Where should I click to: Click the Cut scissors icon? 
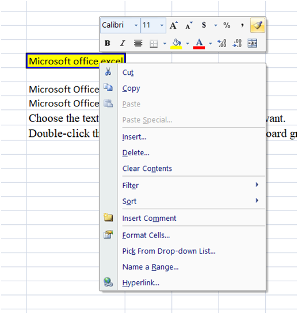pyautogui.click(x=108, y=72)
